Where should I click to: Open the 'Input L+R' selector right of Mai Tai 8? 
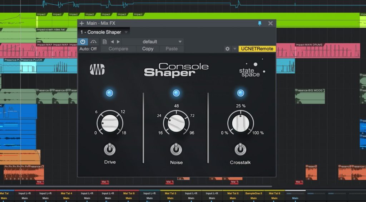(149, 193)
